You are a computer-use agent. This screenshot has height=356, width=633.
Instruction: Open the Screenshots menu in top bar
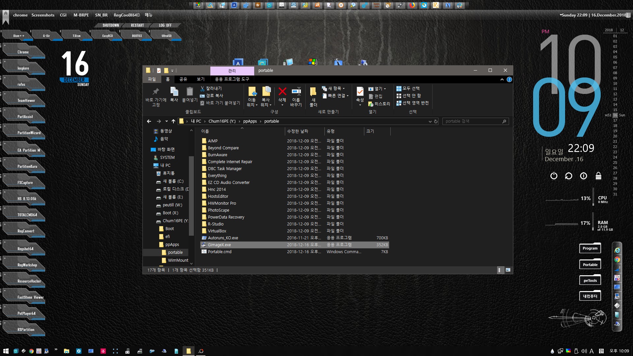[43, 15]
